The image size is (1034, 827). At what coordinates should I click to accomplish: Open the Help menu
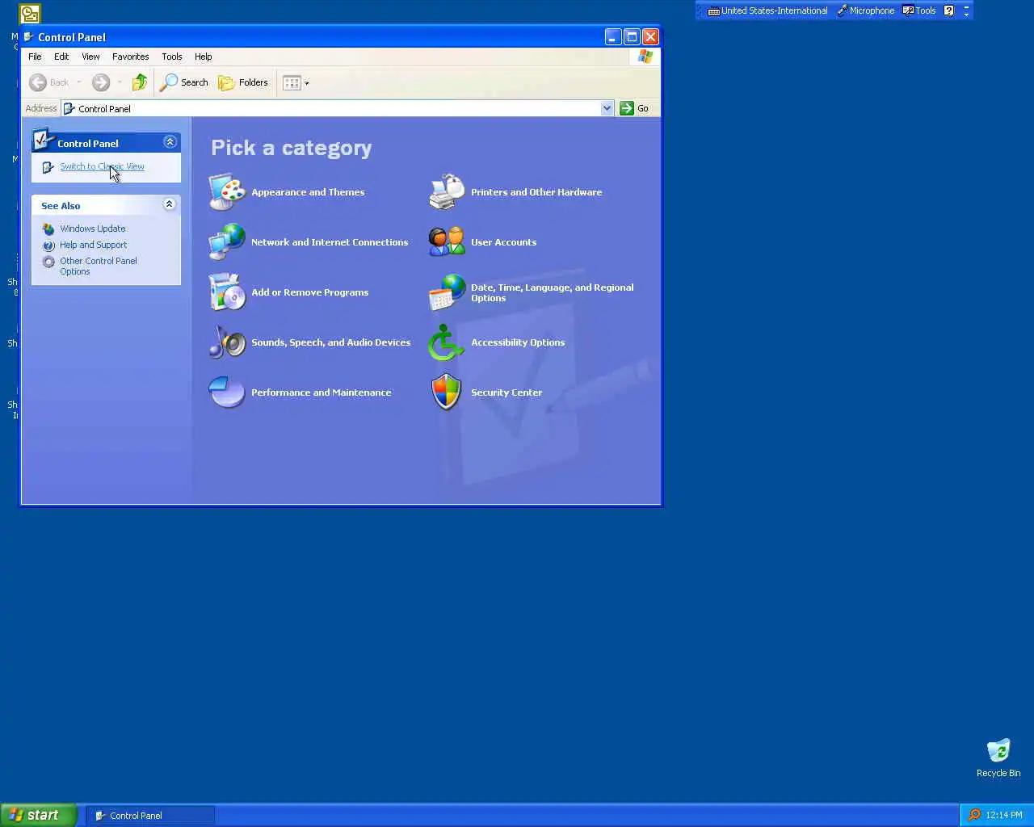tap(203, 57)
